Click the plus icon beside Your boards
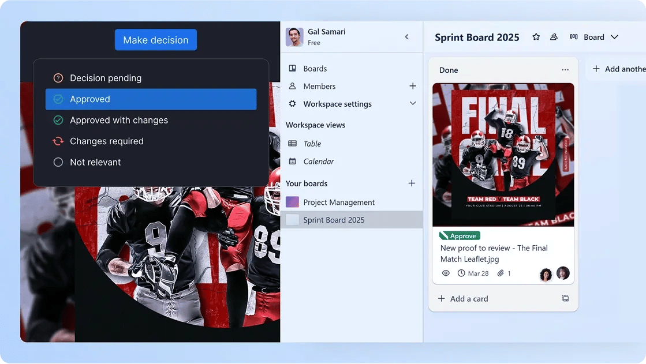This screenshot has width=646, height=364. [412, 183]
